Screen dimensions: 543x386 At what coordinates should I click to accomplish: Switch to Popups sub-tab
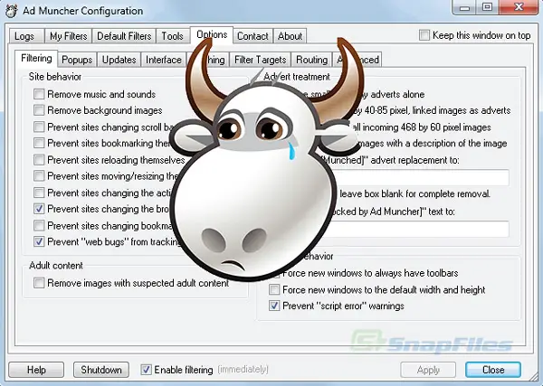[x=77, y=60]
